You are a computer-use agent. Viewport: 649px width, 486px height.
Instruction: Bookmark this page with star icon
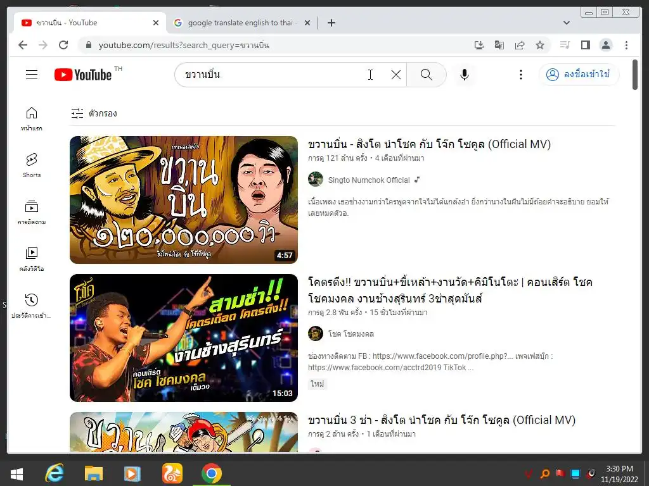coord(540,45)
